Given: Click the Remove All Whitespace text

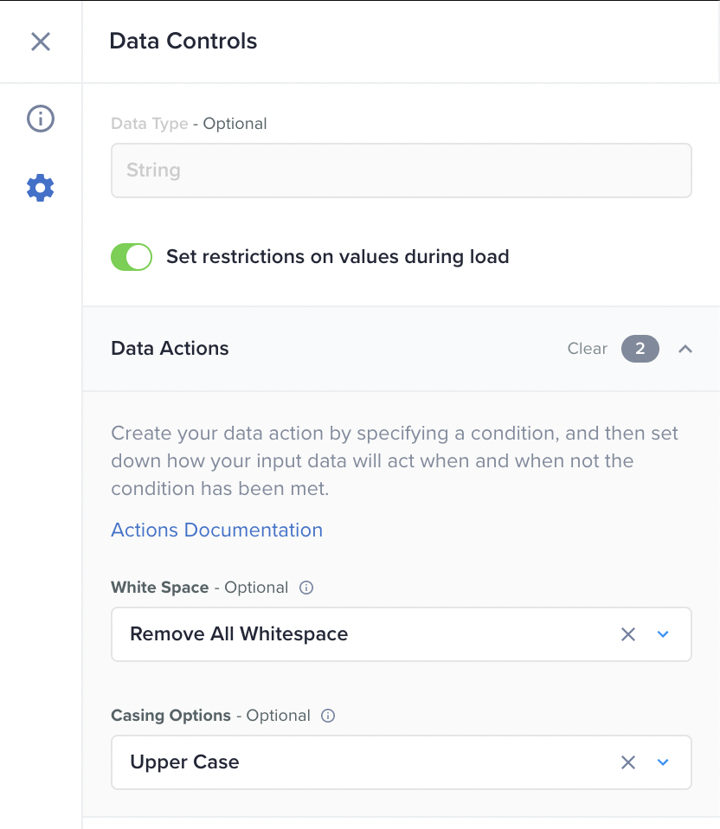Looking at the screenshot, I should [x=239, y=634].
